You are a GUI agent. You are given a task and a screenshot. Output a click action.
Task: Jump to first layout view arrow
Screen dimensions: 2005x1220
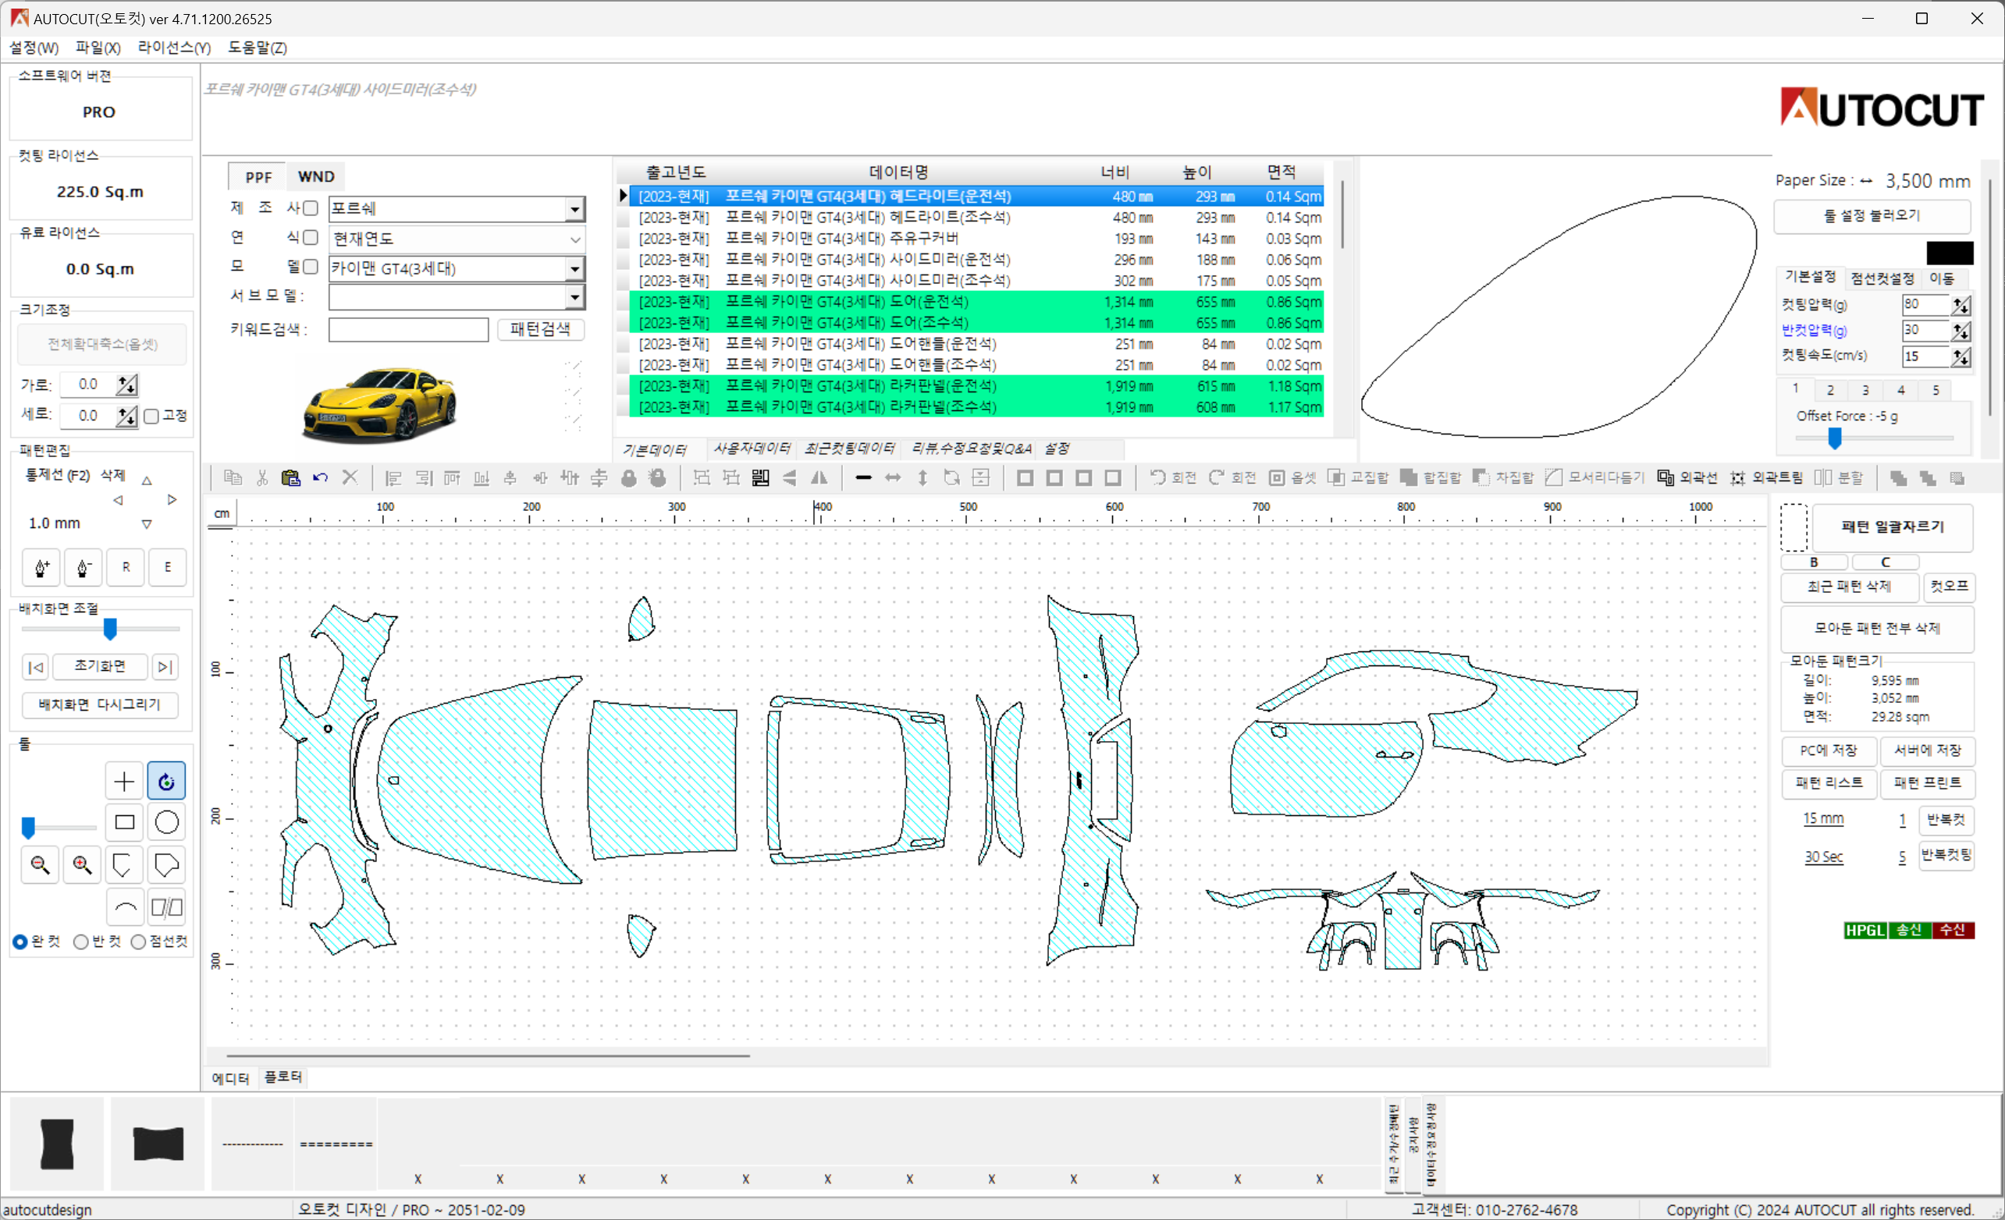pos(36,667)
